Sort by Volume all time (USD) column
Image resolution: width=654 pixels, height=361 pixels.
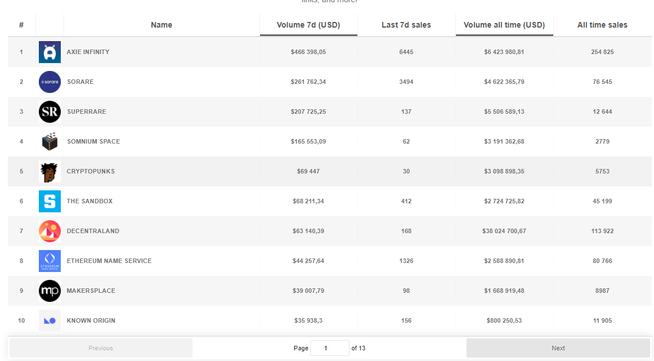tap(504, 25)
